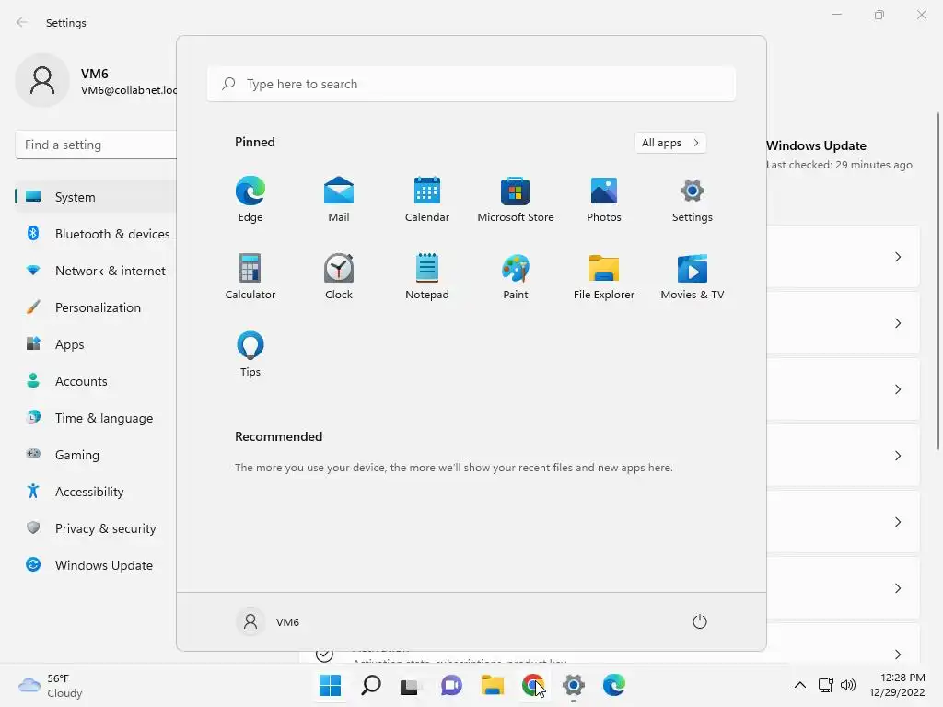Open File Explorer in pinned apps
The image size is (943, 707).
point(604,276)
